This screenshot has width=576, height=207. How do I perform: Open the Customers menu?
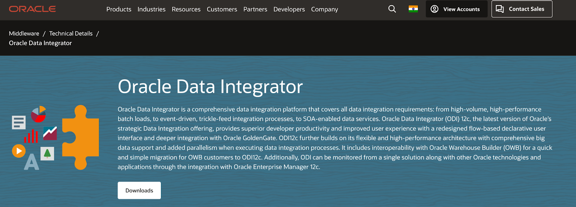[222, 9]
